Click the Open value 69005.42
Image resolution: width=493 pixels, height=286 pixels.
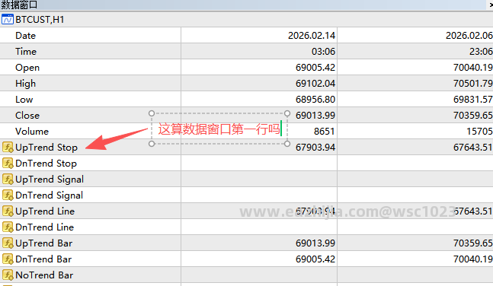(x=315, y=68)
